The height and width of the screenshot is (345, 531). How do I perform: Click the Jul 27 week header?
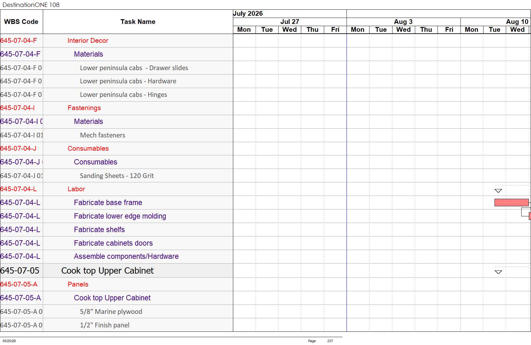tap(290, 22)
